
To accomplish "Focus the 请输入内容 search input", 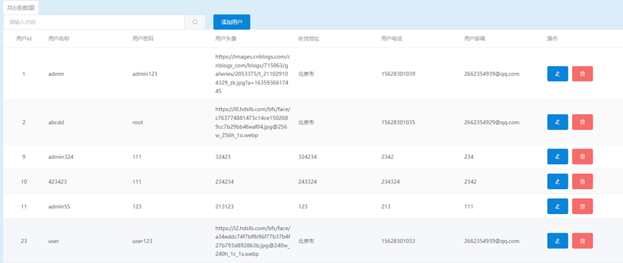I will coord(94,22).
